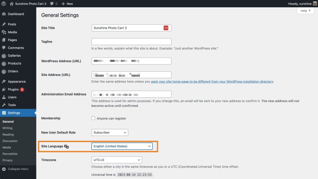Viewport: 318px width, 179px height.
Task: Open the comments bubble in admin bar
Action: [x=52, y=4]
